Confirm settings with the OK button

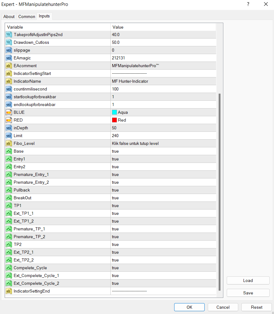[x=189, y=307]
